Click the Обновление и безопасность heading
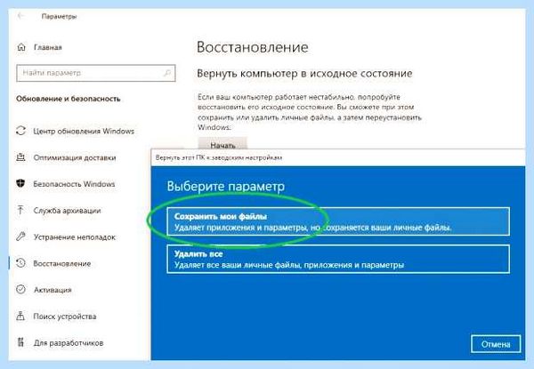The height and width of the screenshot is (369, 534). pyautogui.click(x=69, y=99)
